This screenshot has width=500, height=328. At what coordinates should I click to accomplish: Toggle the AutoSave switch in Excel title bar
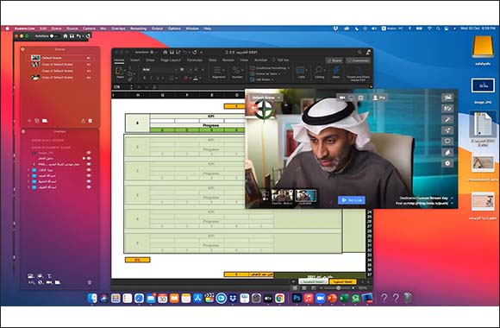pyautogui.click(x=152, y=52)
